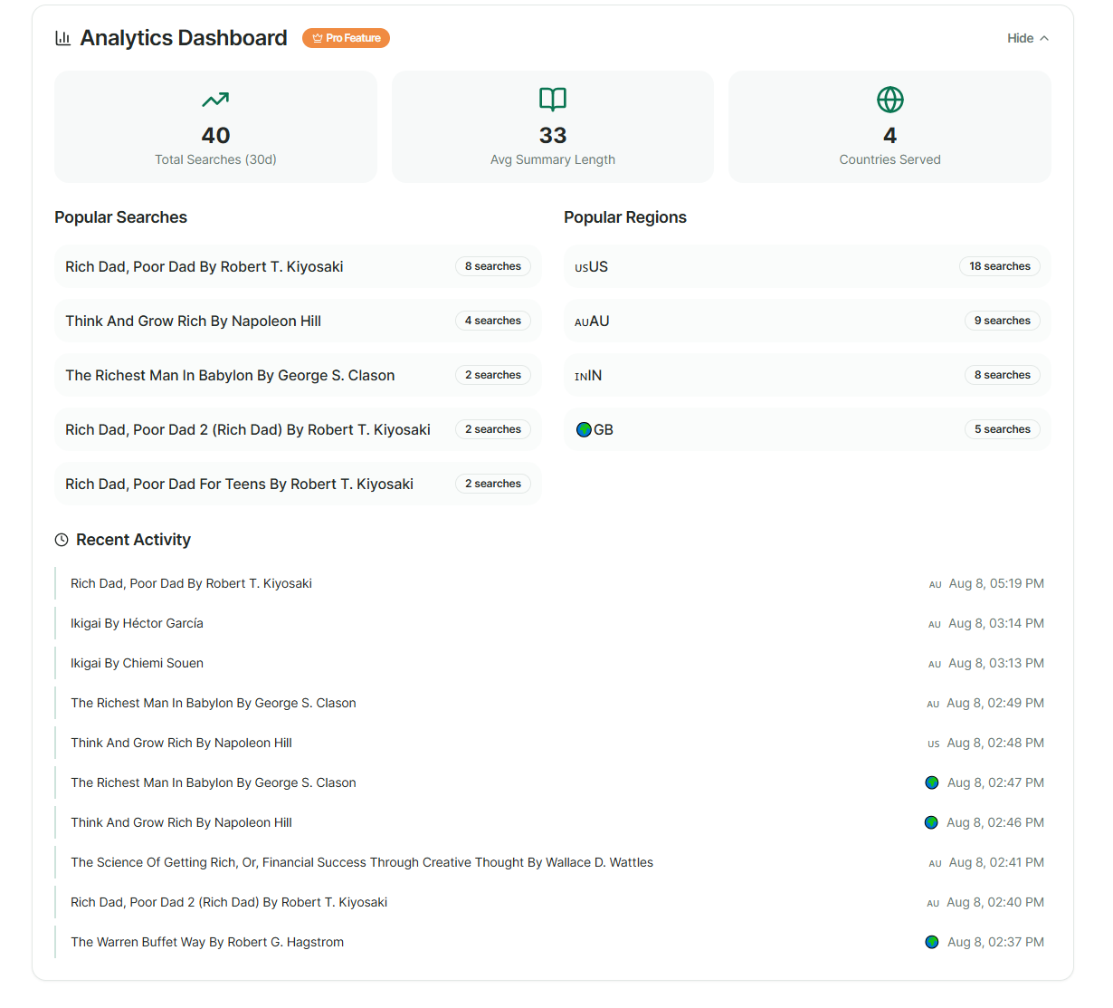
Task: Click the globe icon above Countries Served
Action: (890, 99)
